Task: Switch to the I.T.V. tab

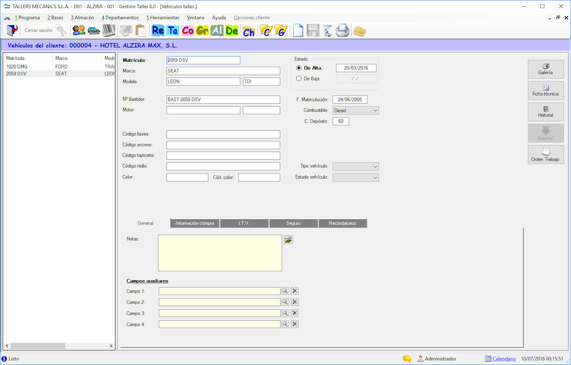Action: (244, 223)
